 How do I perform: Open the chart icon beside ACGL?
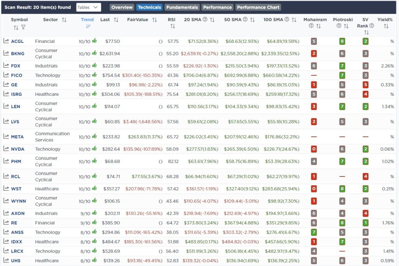[6, 41]
